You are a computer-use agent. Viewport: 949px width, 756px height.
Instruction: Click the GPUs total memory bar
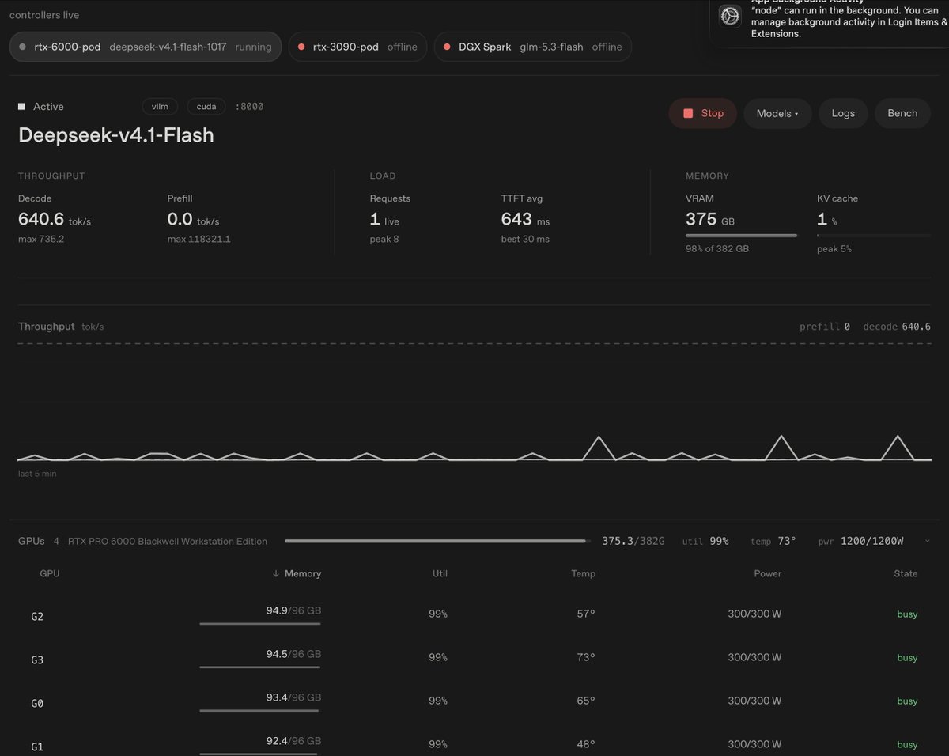point(437,541)
